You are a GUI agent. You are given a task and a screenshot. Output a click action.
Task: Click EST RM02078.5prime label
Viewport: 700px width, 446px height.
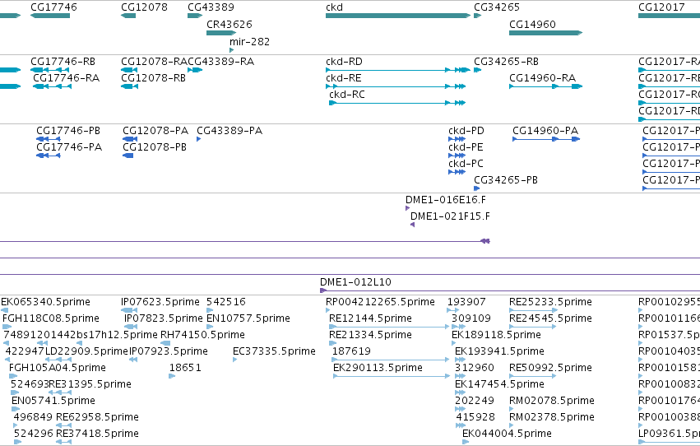tap(552, 402)
